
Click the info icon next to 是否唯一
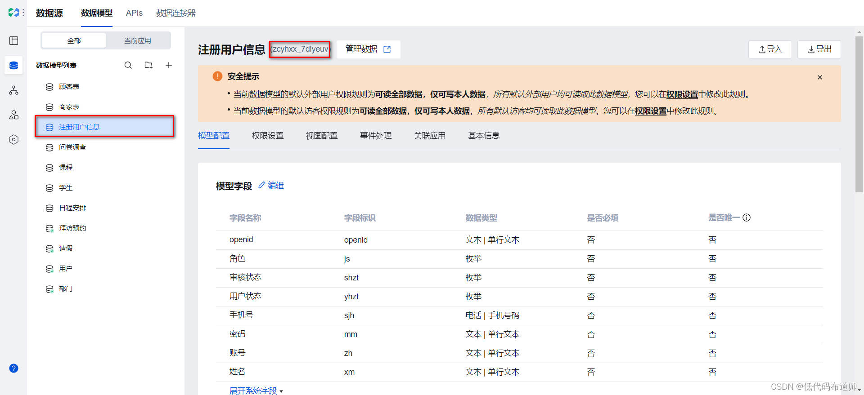point(747,218)
